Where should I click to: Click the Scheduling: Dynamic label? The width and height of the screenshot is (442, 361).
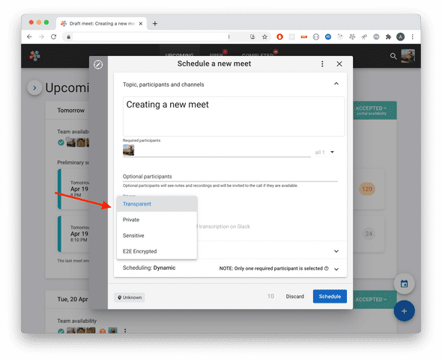tap(149, 268)
